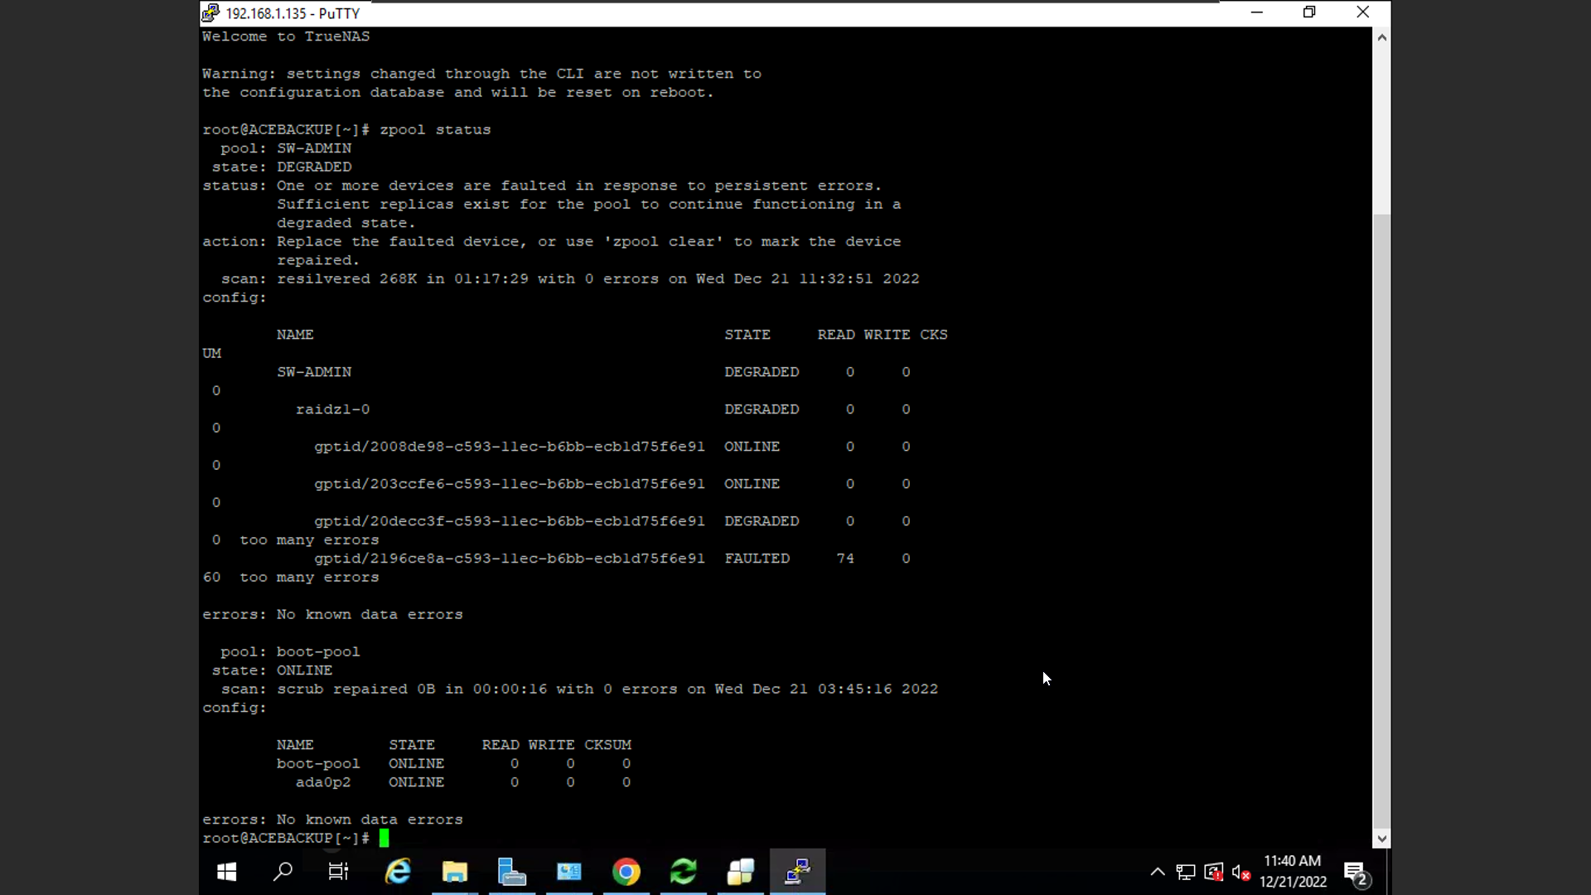Open security alert tray icon

click(1213, 872)
